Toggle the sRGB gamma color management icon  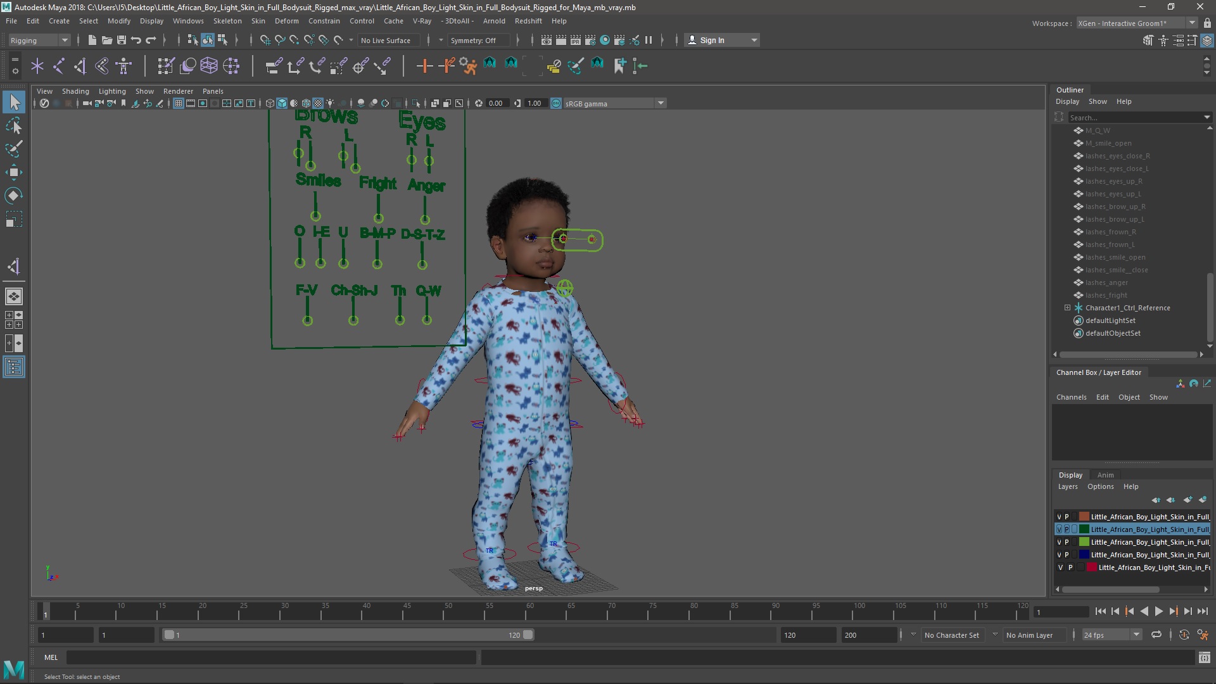(x=556, y=103)
